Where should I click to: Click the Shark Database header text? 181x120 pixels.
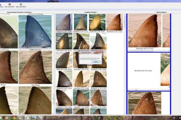pos(161,12)
